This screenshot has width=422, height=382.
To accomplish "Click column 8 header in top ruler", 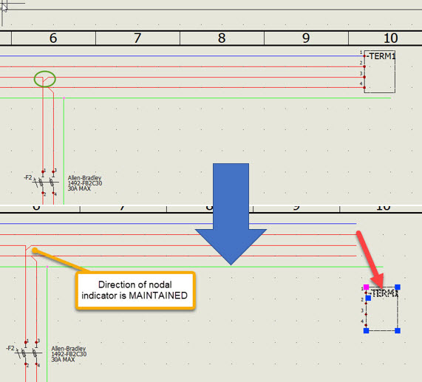I will [222, 38].
